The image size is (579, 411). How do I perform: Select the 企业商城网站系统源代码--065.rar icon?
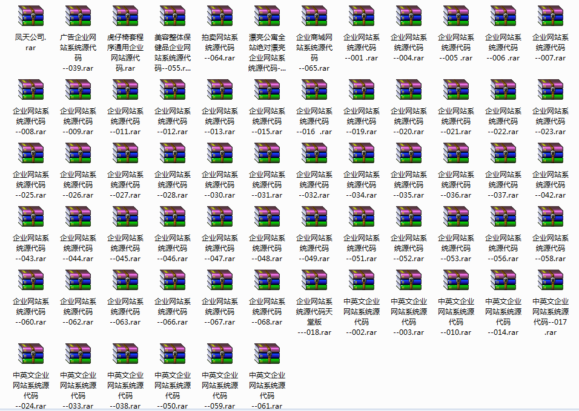click(x=314, y=16)
